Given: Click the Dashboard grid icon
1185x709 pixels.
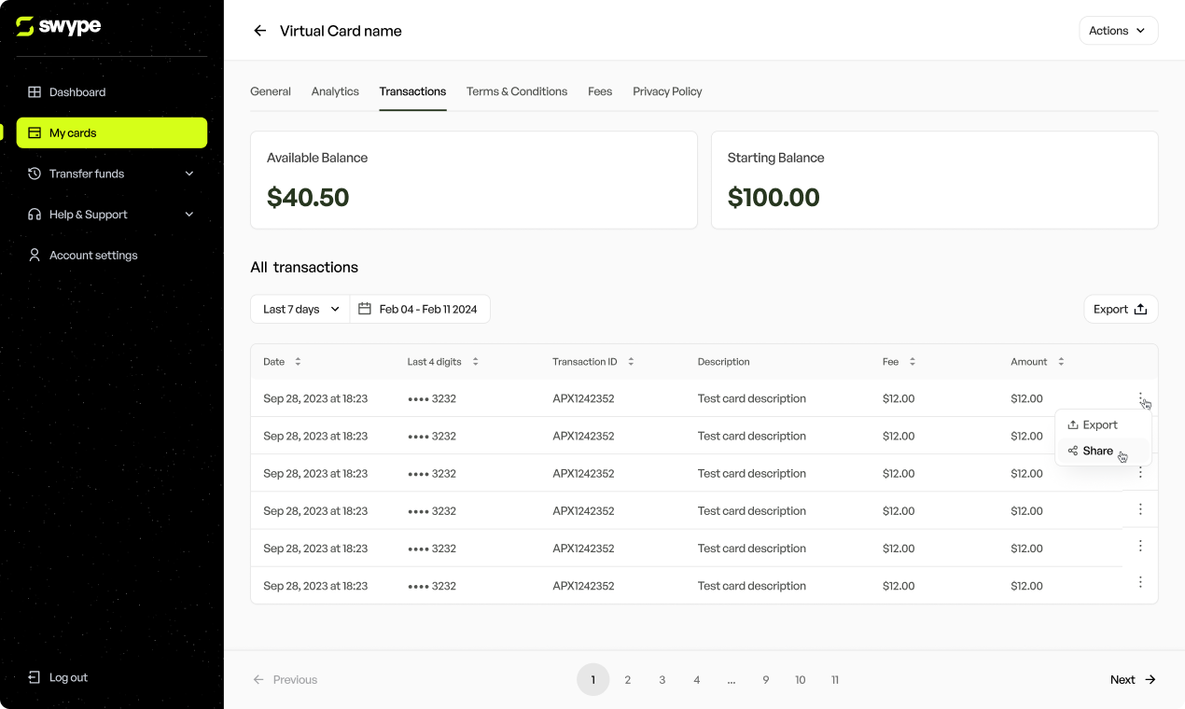Looking at the screenshot, I should [x=35, y=92].
